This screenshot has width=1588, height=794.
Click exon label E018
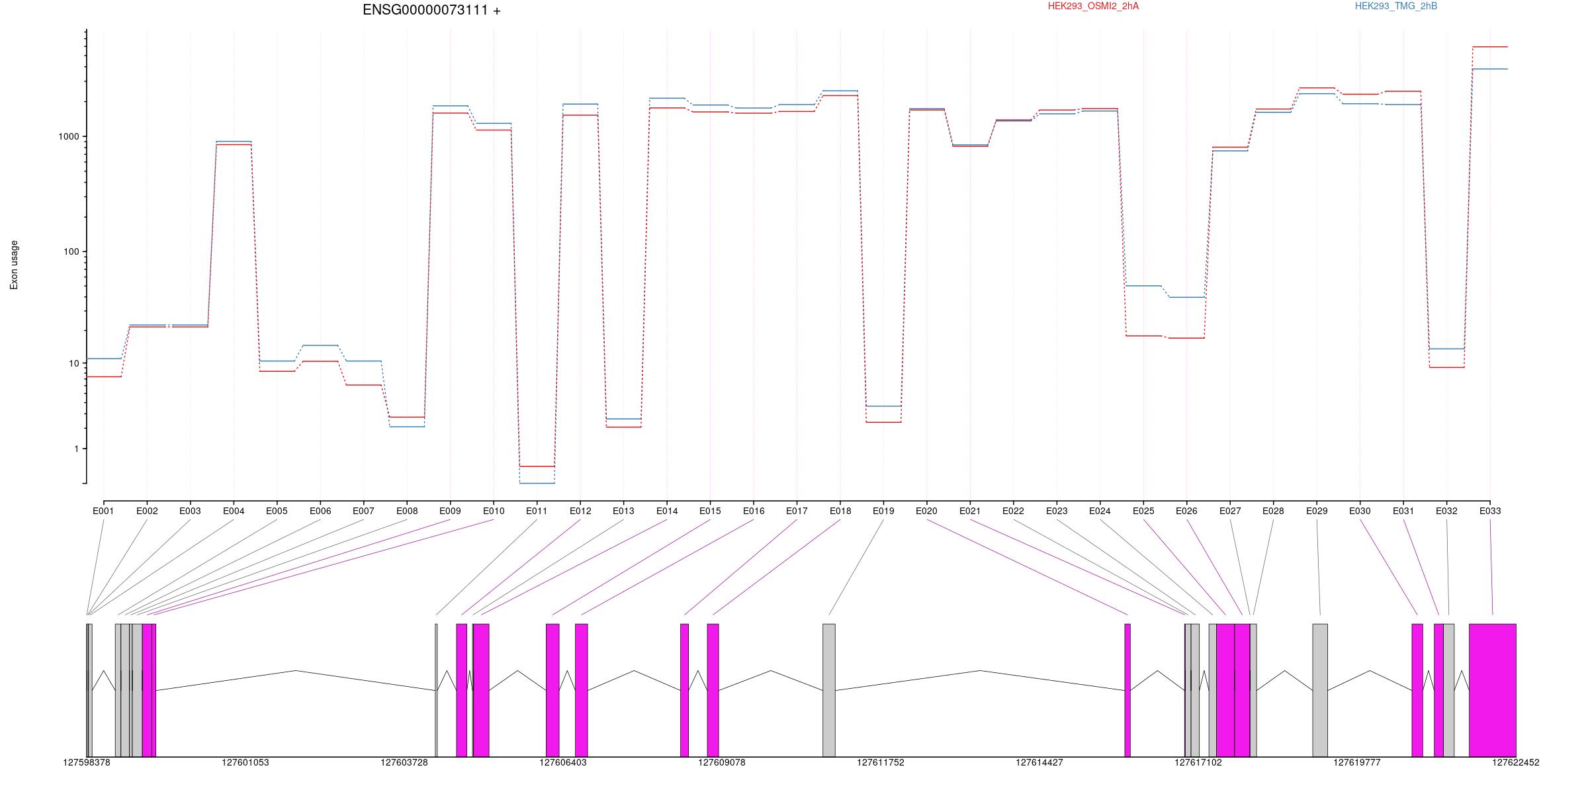840,511
